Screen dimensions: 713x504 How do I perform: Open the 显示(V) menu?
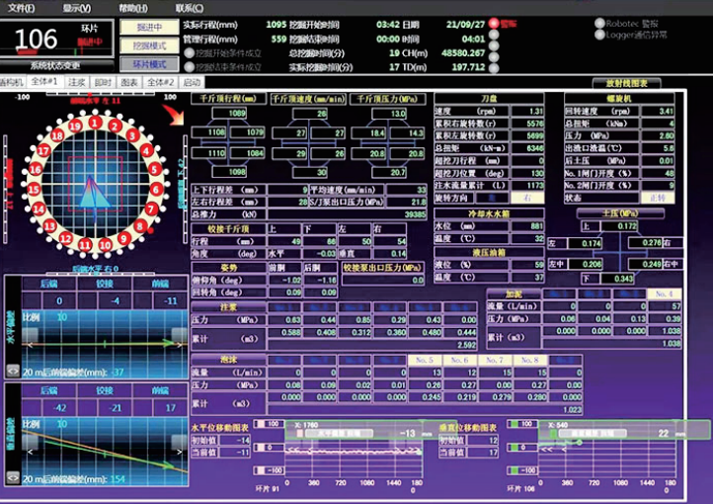coord(76,7)
